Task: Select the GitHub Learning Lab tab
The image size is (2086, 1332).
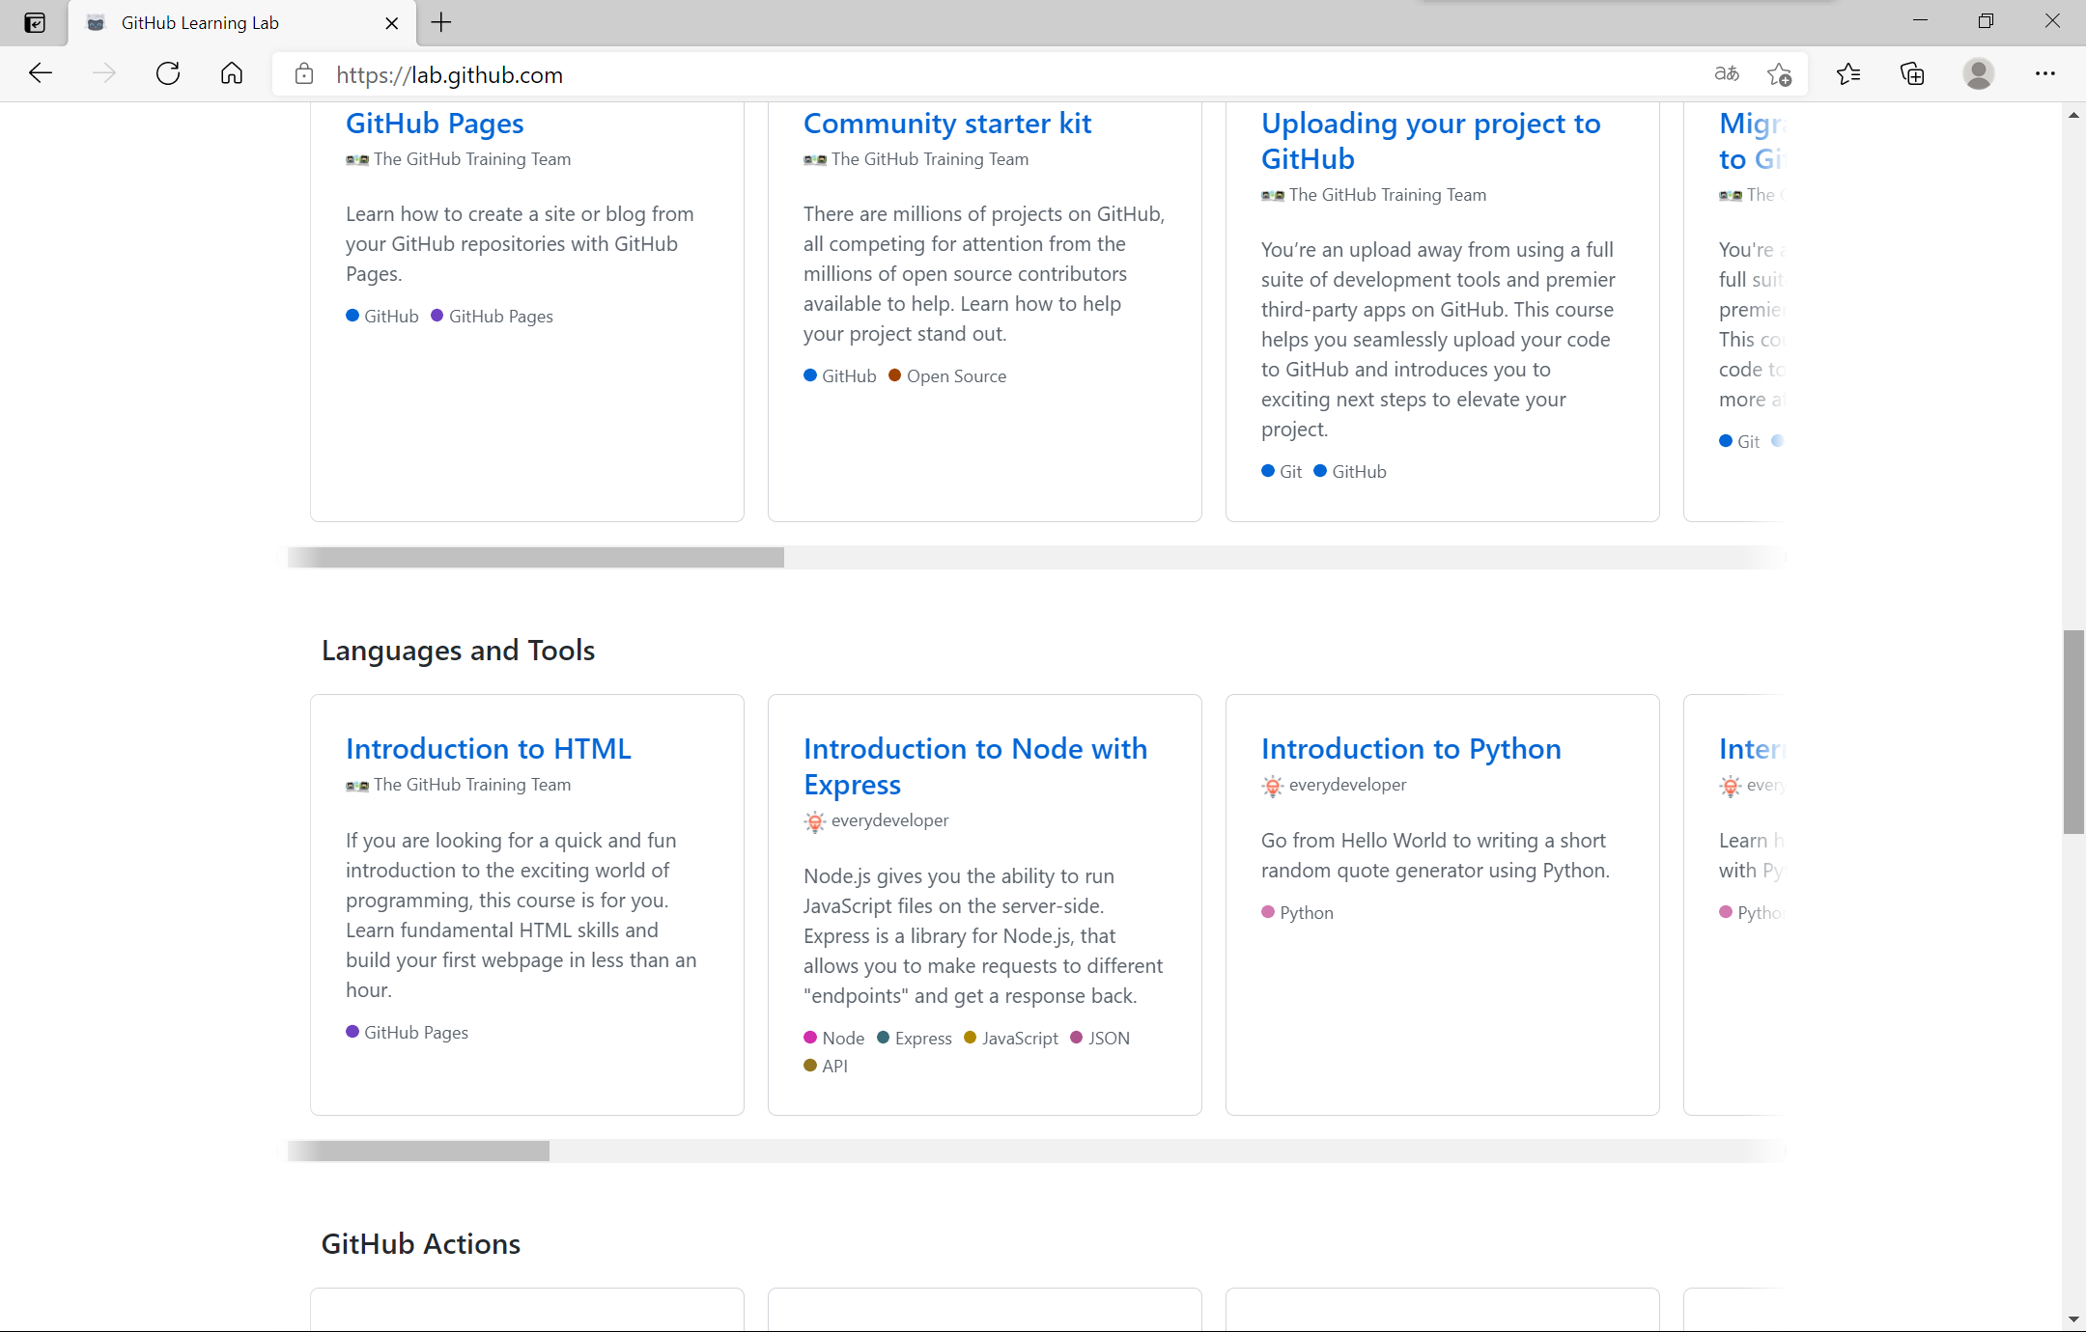Action: (200, 23)
